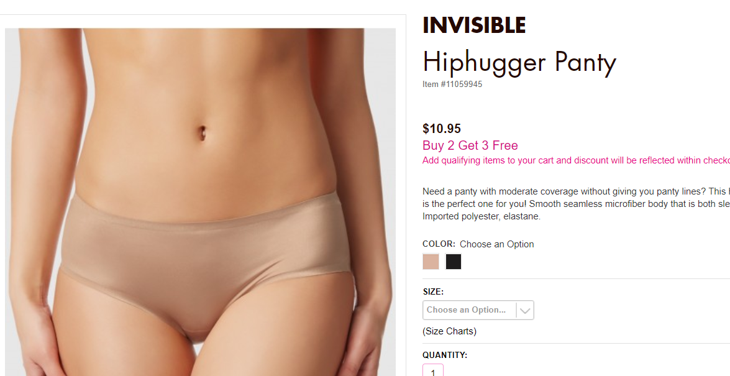This screenshot has width=730, height=376.
Task: Click the COLOR label
Action: pyautogui.click(x=439, y=244)
